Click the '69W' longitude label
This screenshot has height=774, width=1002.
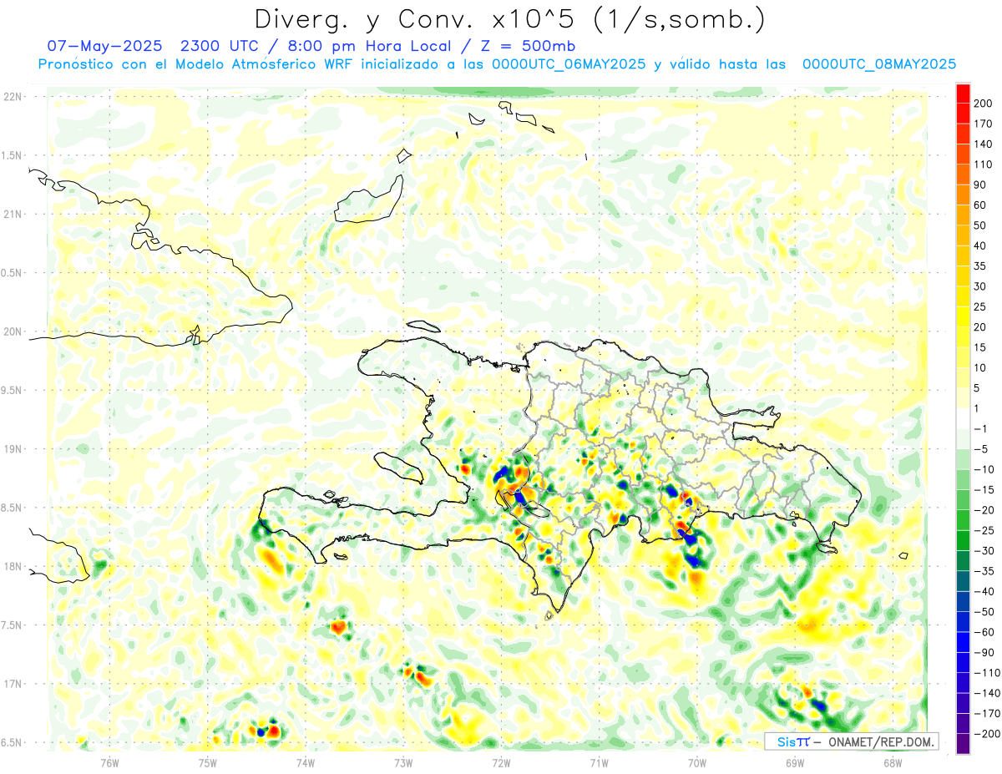coord(795,762)
